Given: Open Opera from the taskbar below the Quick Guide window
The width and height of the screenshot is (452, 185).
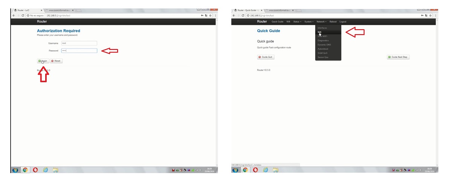Looking at the screenshot, I should pos(255,170).
